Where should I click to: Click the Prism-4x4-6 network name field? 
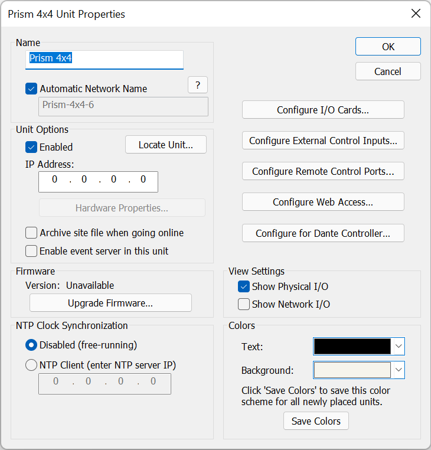(x=123, y=106)
